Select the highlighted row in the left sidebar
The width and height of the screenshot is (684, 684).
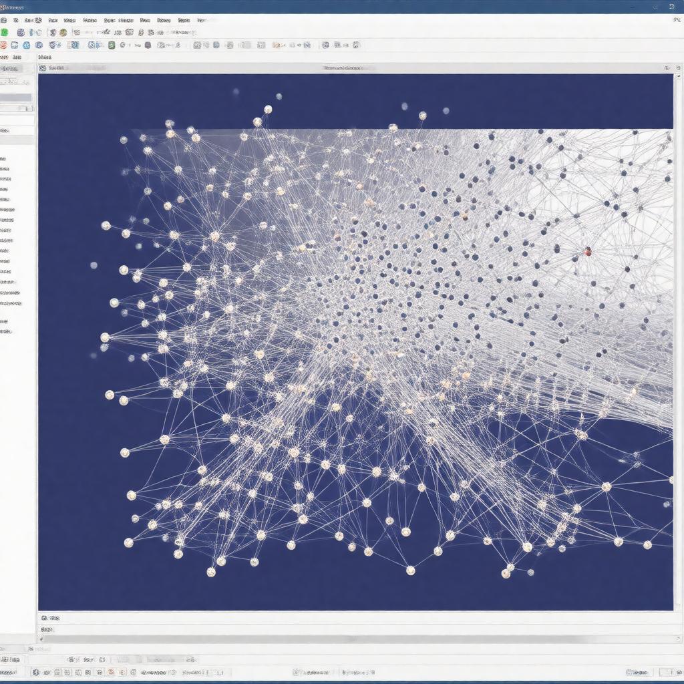point(16,98)
